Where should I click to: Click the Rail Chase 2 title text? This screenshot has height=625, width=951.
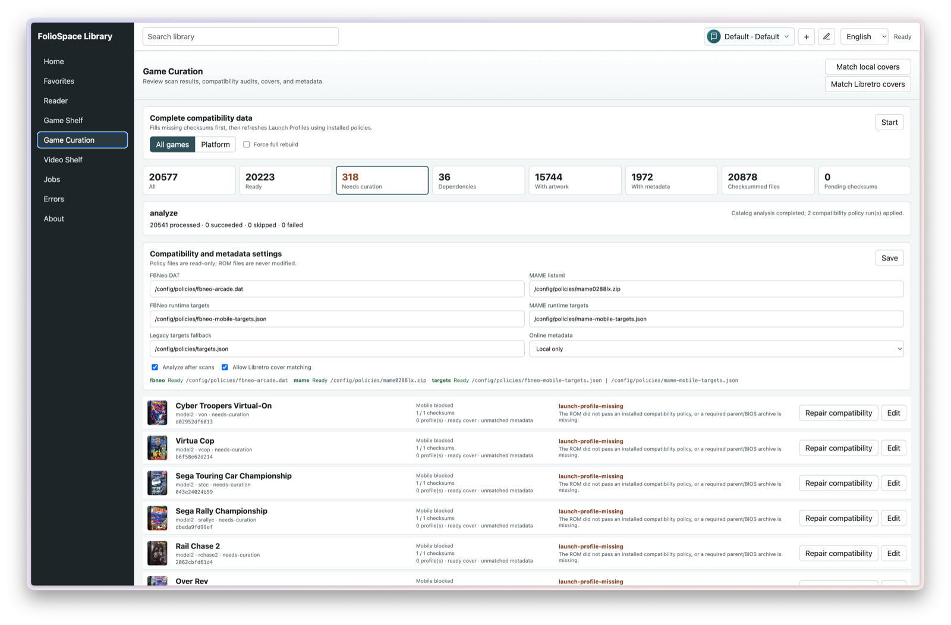click(x=197, y=546)
